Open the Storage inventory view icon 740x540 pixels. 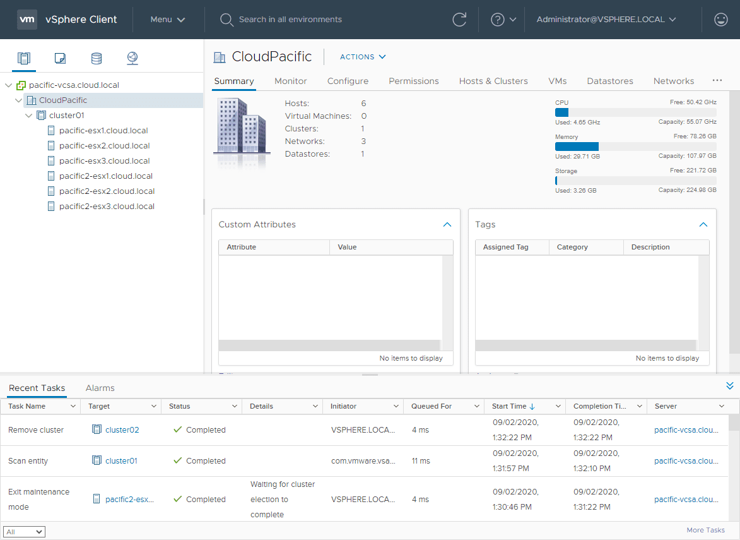96,59
